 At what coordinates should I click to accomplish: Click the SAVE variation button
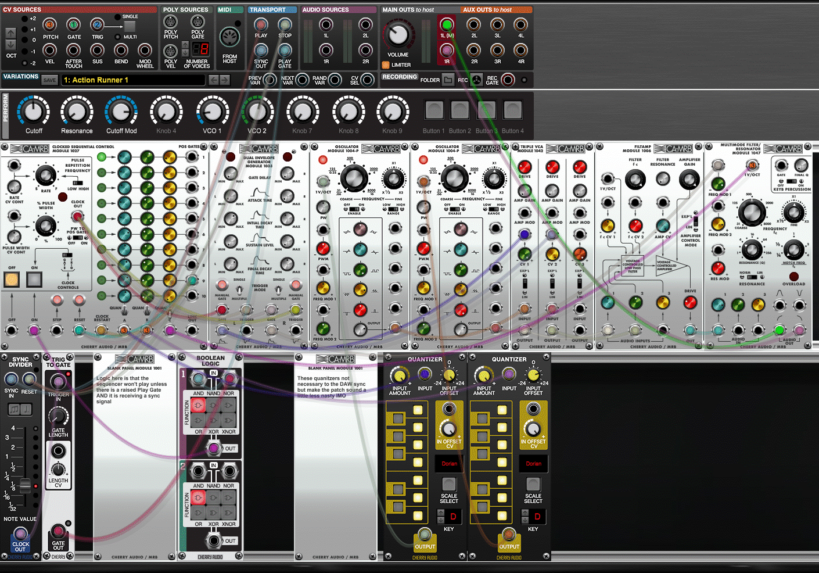(x=49, y=80)
